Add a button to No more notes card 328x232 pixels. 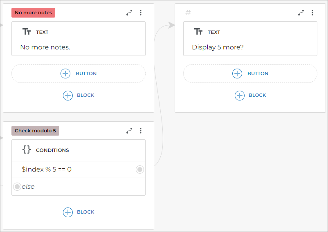click(x=79, y=74)
